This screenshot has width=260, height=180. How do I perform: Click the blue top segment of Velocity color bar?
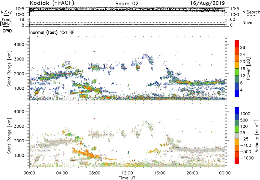pos(237,110)
